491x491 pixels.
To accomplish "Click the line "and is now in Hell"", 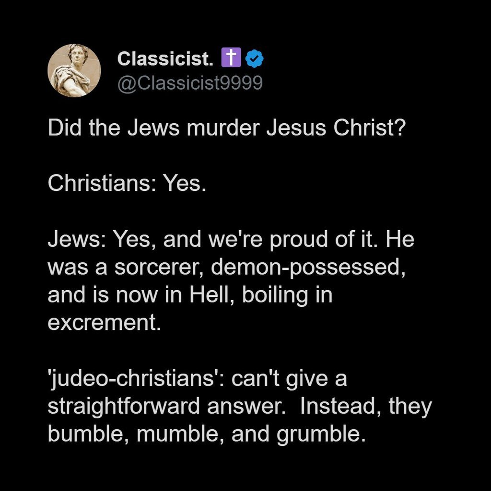I will pyautogui.click(x=190, y=294).
